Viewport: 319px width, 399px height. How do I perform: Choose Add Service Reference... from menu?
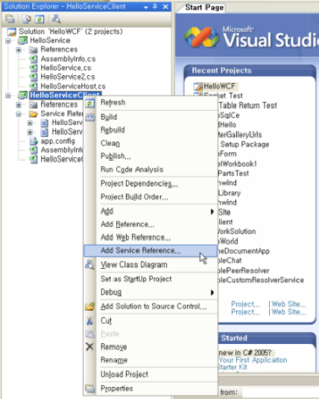[x=151, y=251]
